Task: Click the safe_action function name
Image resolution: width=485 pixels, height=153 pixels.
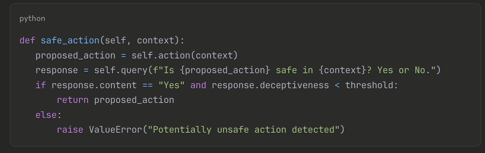Action: tap(70, 41)
